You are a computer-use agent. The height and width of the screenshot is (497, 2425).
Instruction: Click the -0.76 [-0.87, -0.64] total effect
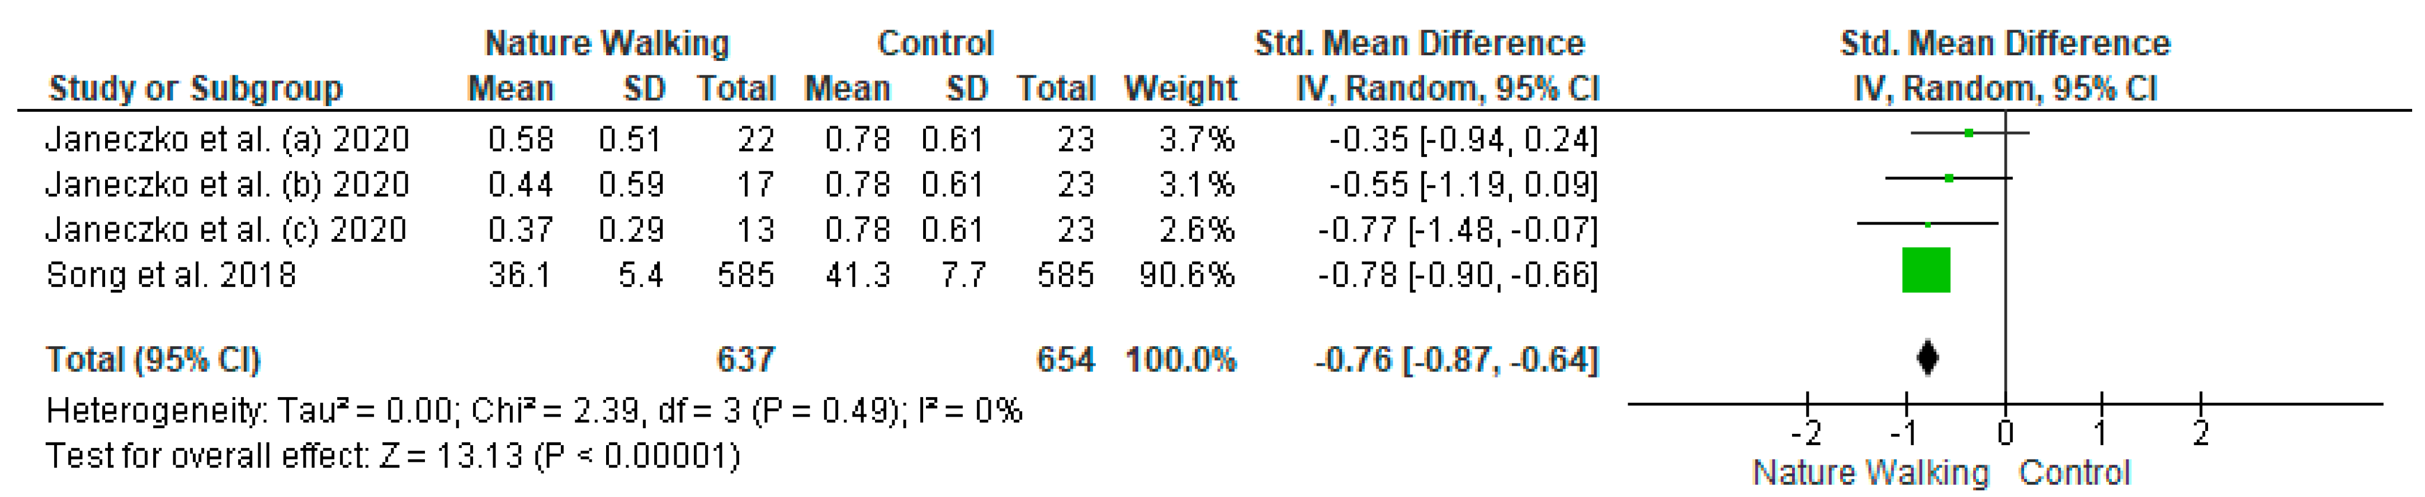coord(1457,359)
